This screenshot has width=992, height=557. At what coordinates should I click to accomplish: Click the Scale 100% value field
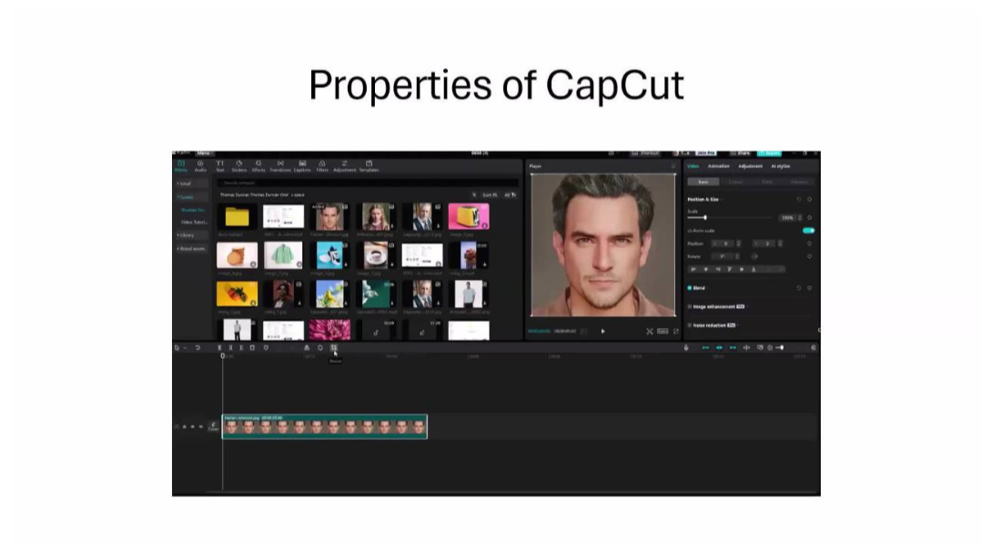[787, 218]
